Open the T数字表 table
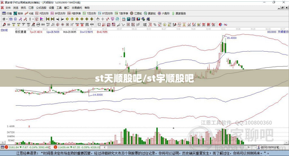The image size is (289, 156). (121, 14)
